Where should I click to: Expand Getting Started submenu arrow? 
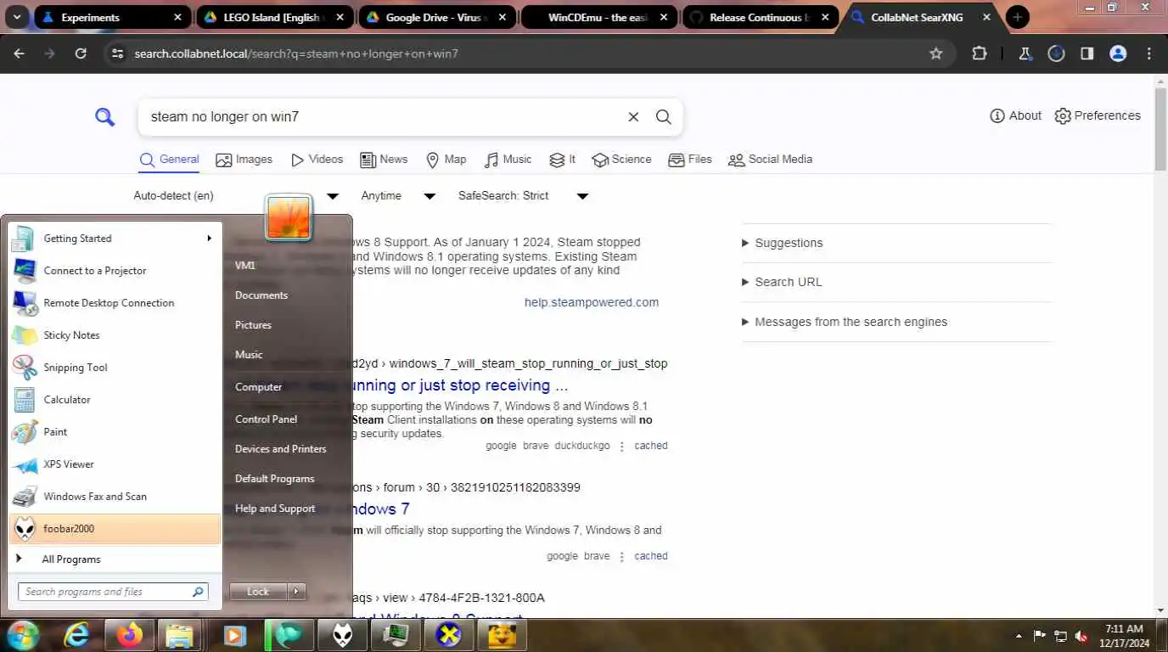point(209,239)
